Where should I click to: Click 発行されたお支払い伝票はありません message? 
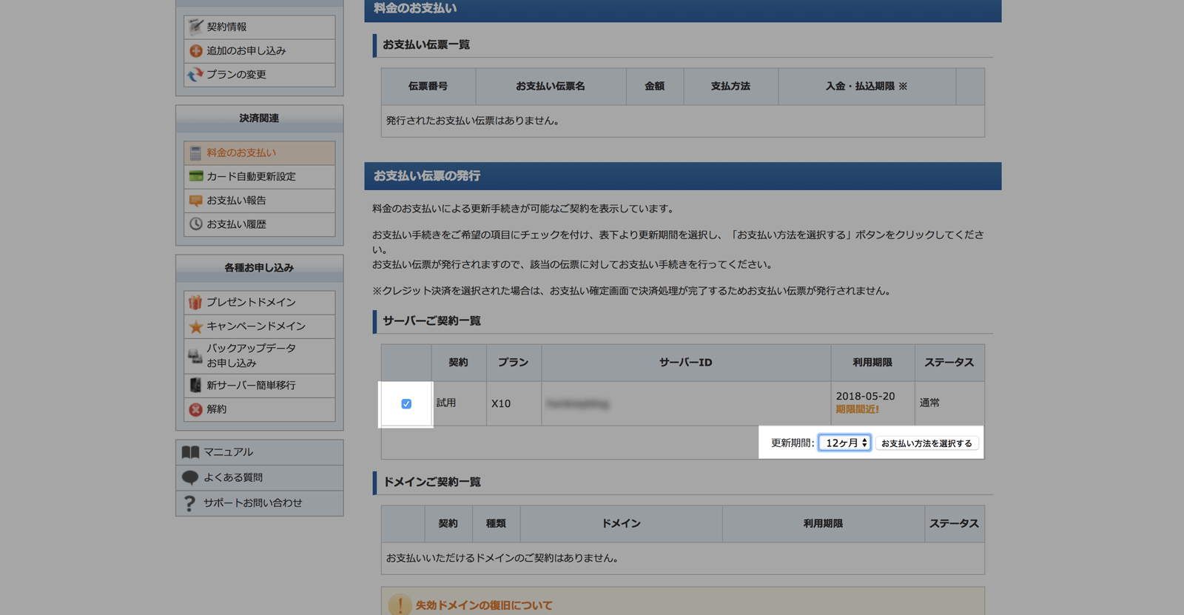pyautogui.click(x=472, y=121)
